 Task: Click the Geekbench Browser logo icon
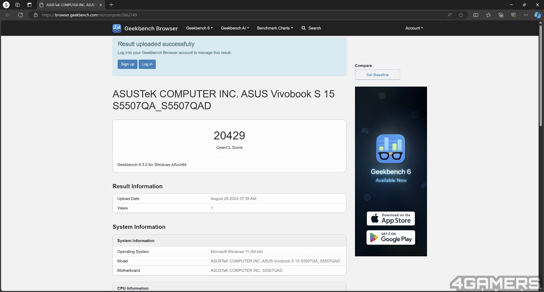(117, 28)
